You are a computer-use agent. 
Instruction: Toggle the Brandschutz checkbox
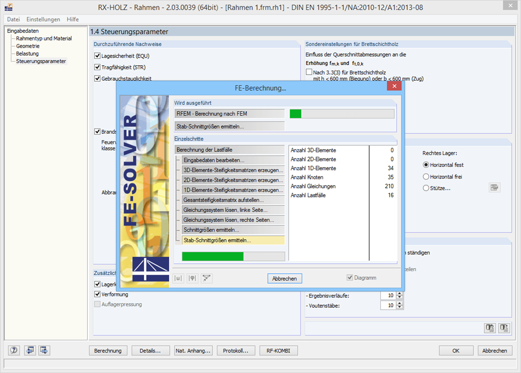coord(97,131)
